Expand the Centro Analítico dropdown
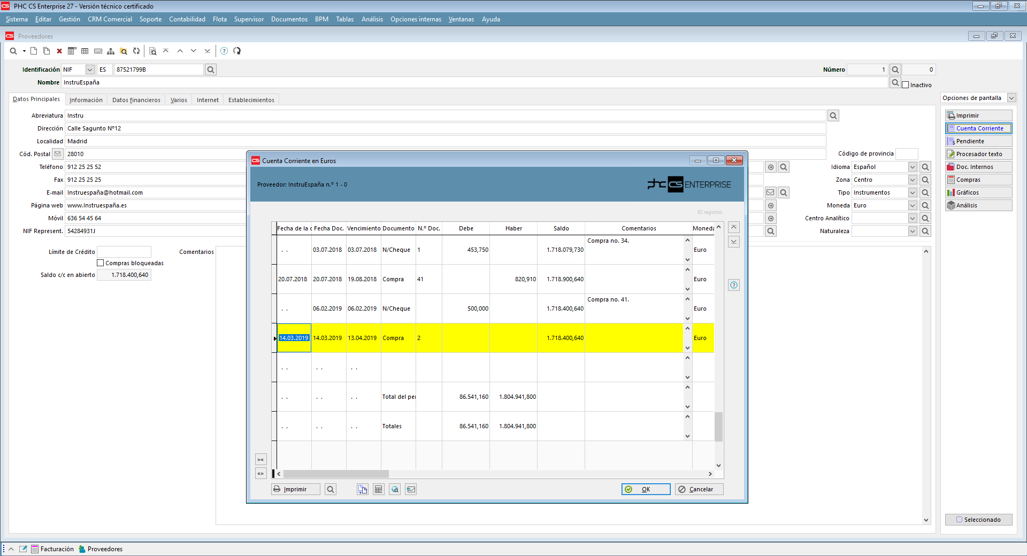The image size is (1027, 556). pos(913,218)
